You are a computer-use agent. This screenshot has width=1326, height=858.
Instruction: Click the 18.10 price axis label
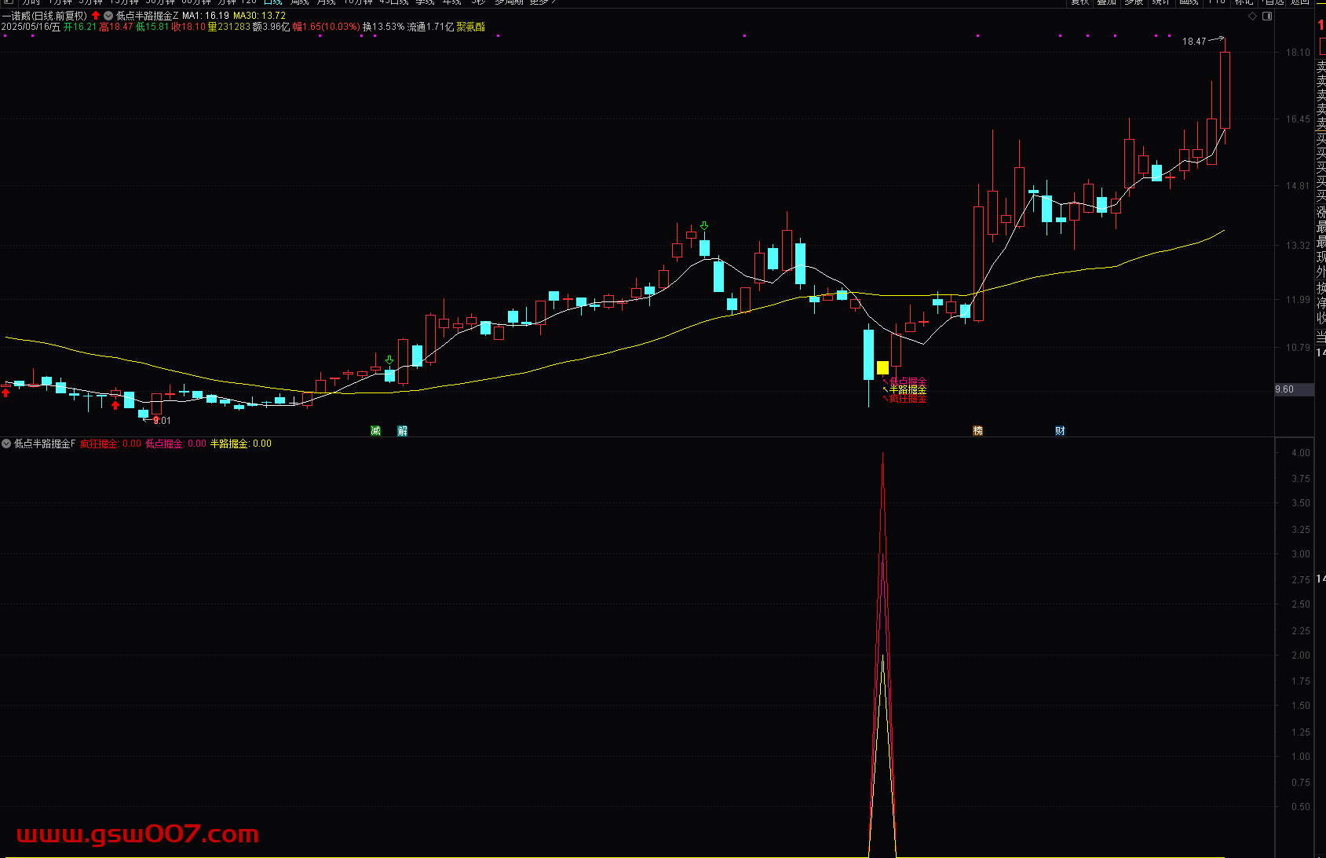[1298, 53]
